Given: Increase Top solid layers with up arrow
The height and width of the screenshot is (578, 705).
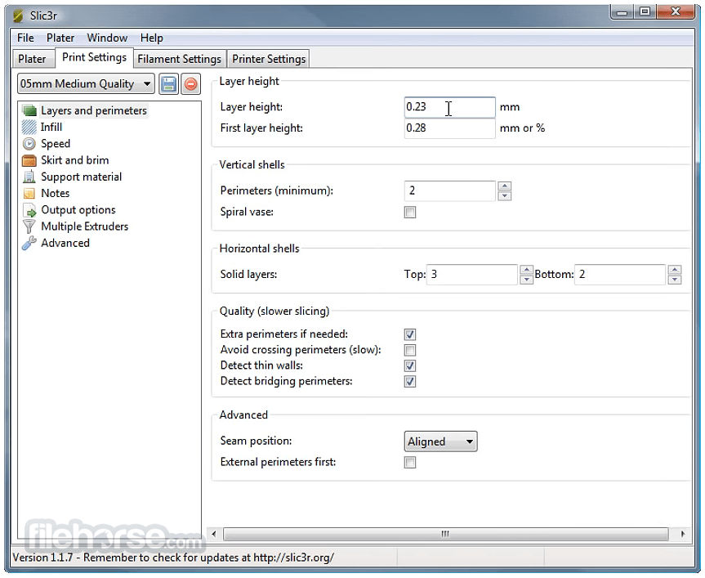Looking at the screenshot, I should tap(526, 270).
